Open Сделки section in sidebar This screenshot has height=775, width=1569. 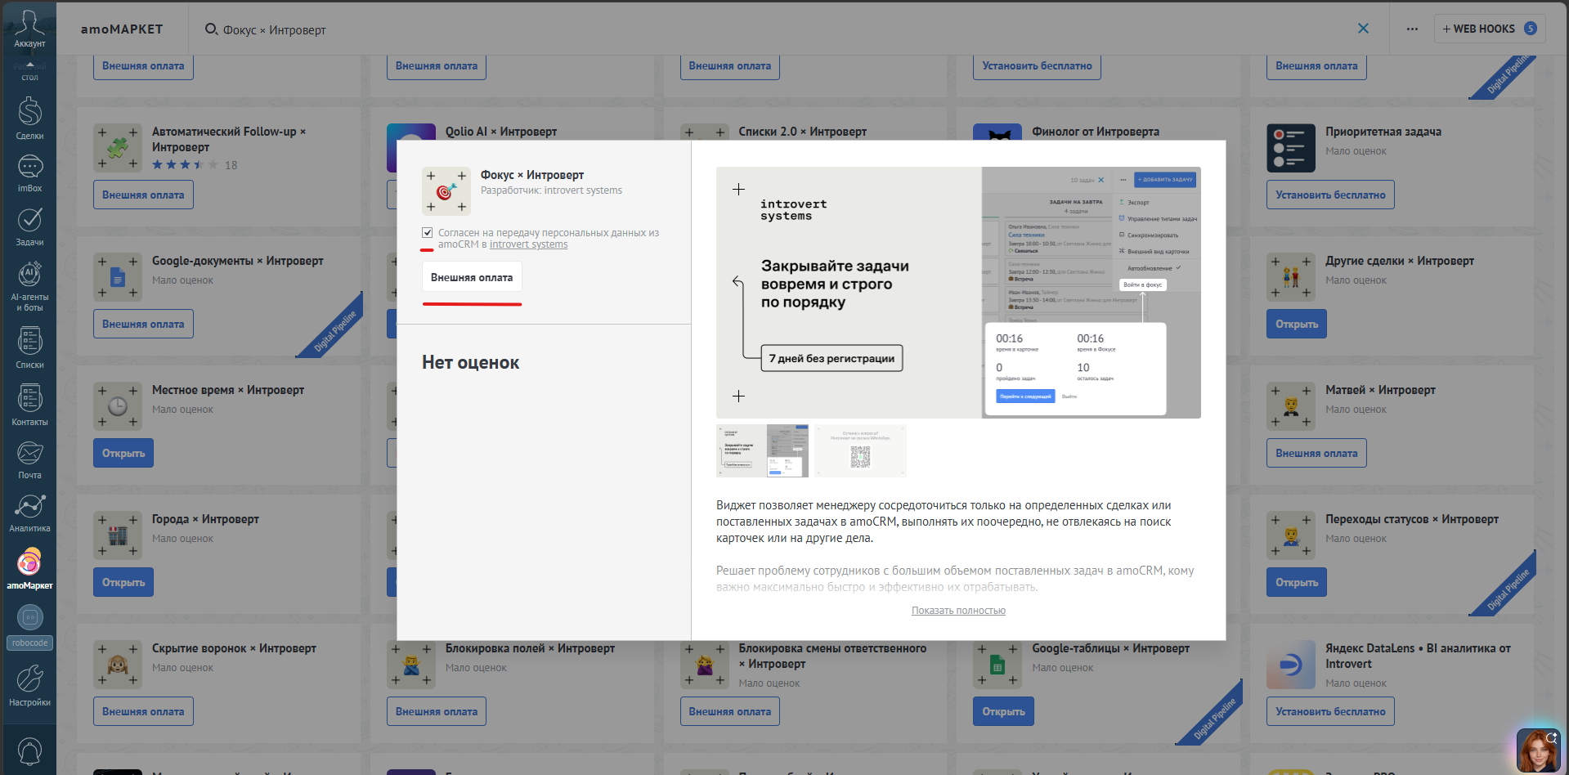29,119
